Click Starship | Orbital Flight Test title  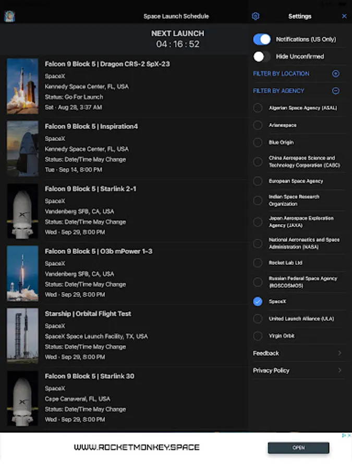pos(88,313)
